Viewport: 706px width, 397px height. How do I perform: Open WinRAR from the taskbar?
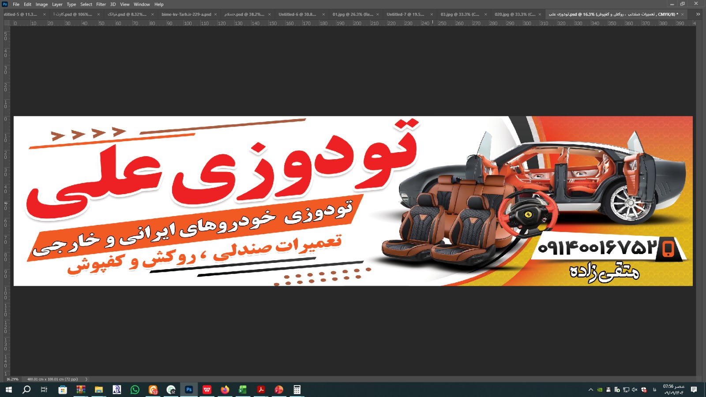point(81,390)
